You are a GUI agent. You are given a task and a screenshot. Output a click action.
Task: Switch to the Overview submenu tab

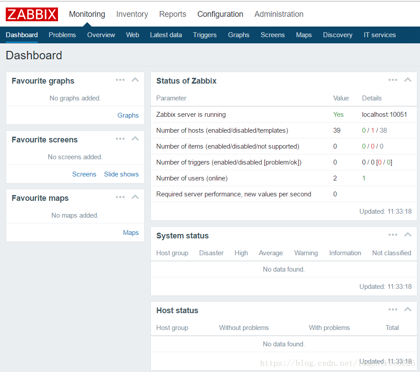pos(101,35)
